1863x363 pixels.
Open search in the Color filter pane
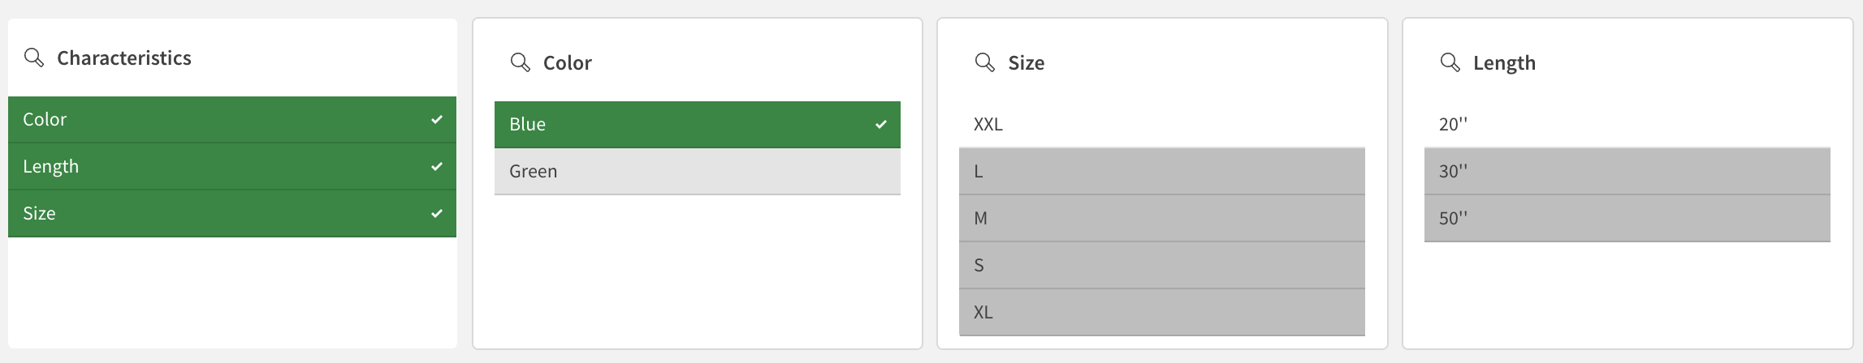pos(520,62)
